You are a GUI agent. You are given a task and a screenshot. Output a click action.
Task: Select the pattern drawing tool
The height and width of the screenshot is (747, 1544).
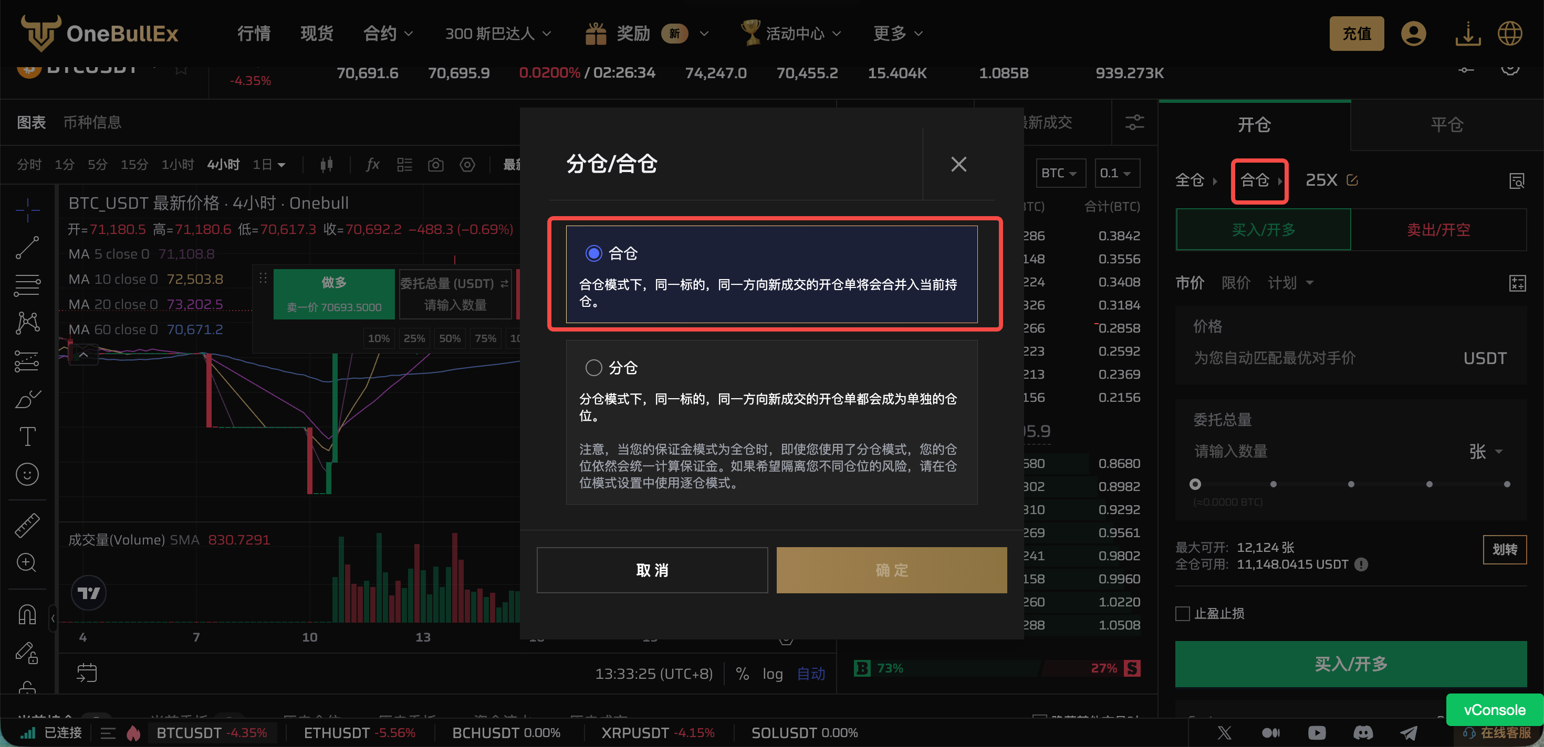27,323
